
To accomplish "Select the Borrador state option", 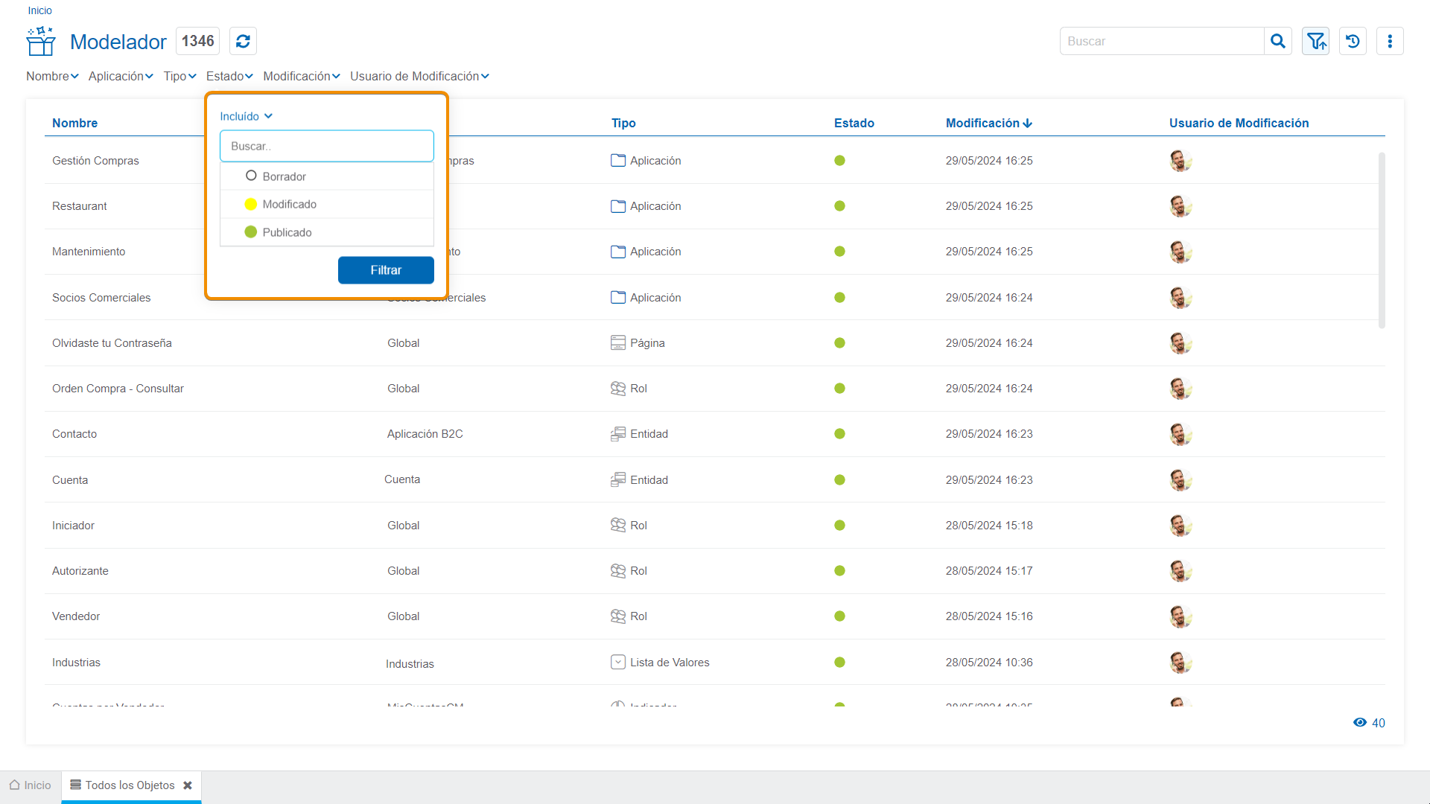I will coord(284,176).
